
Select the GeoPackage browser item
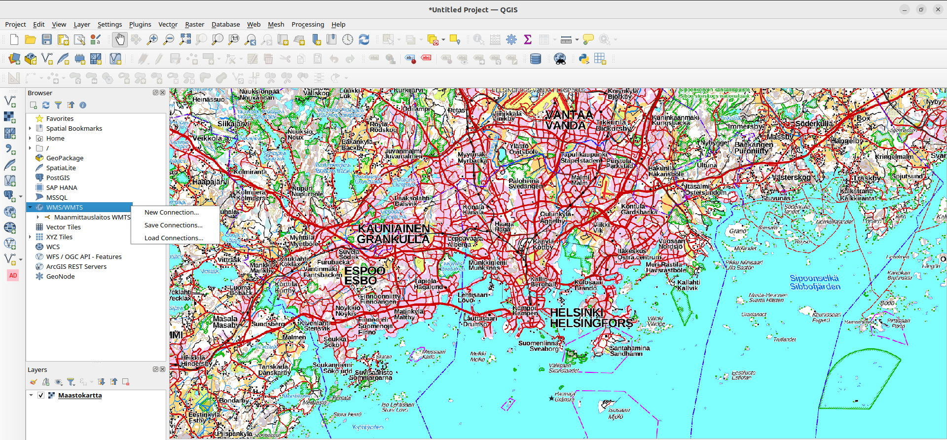pyautogui.click(x=65, y=158)
